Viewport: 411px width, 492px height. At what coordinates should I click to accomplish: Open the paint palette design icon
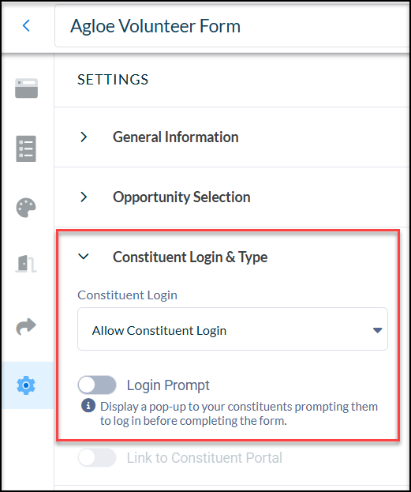[26, 208]
